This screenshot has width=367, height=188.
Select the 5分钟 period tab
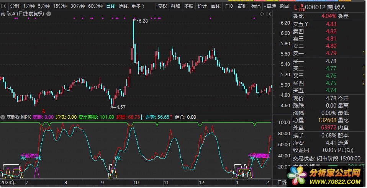pyautogui.click(x=44, y=6)
